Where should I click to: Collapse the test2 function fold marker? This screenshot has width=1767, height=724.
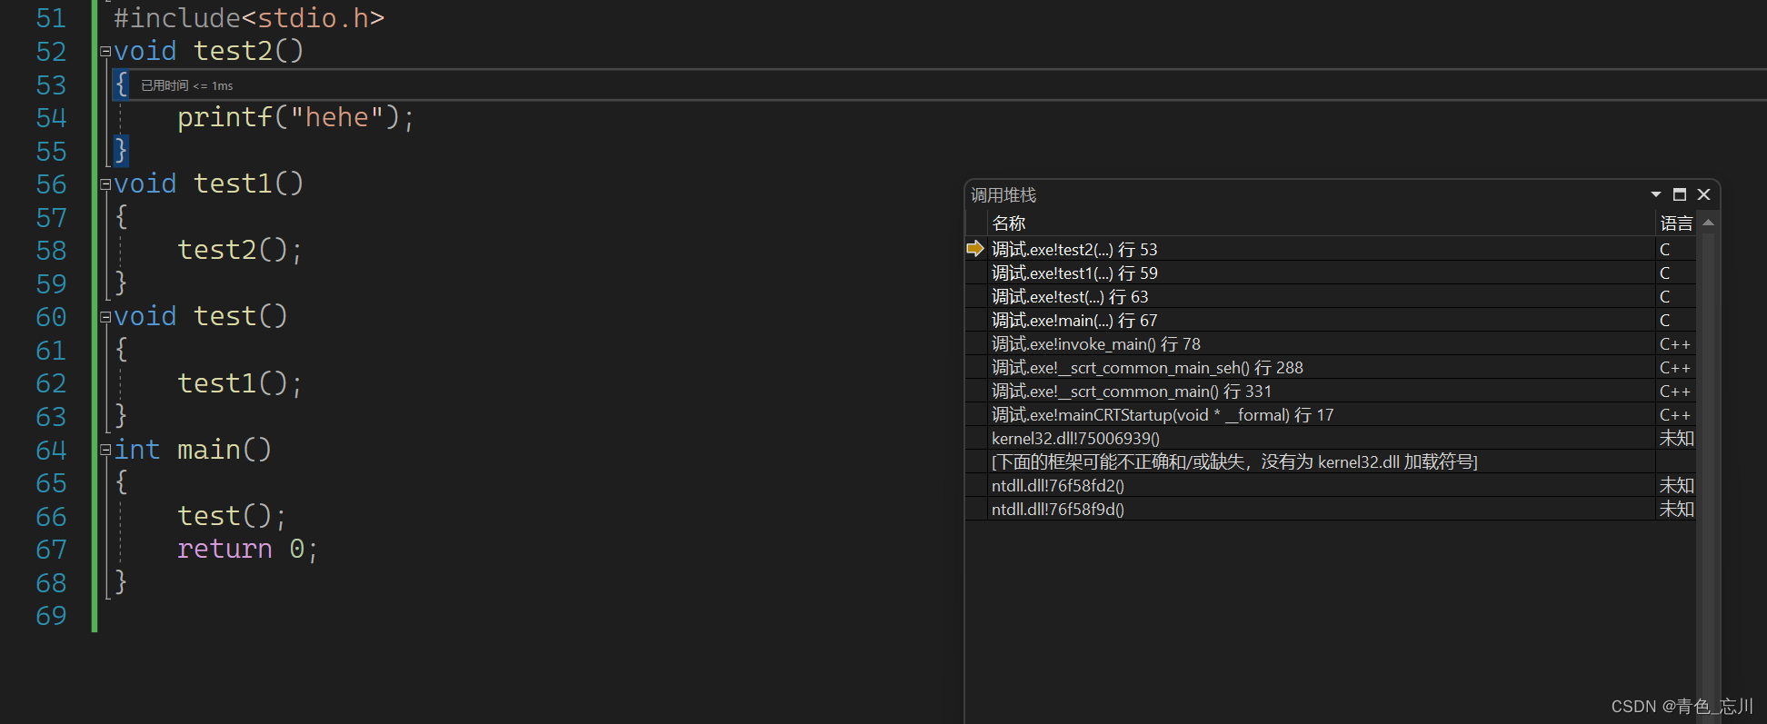tap(105, 52)
